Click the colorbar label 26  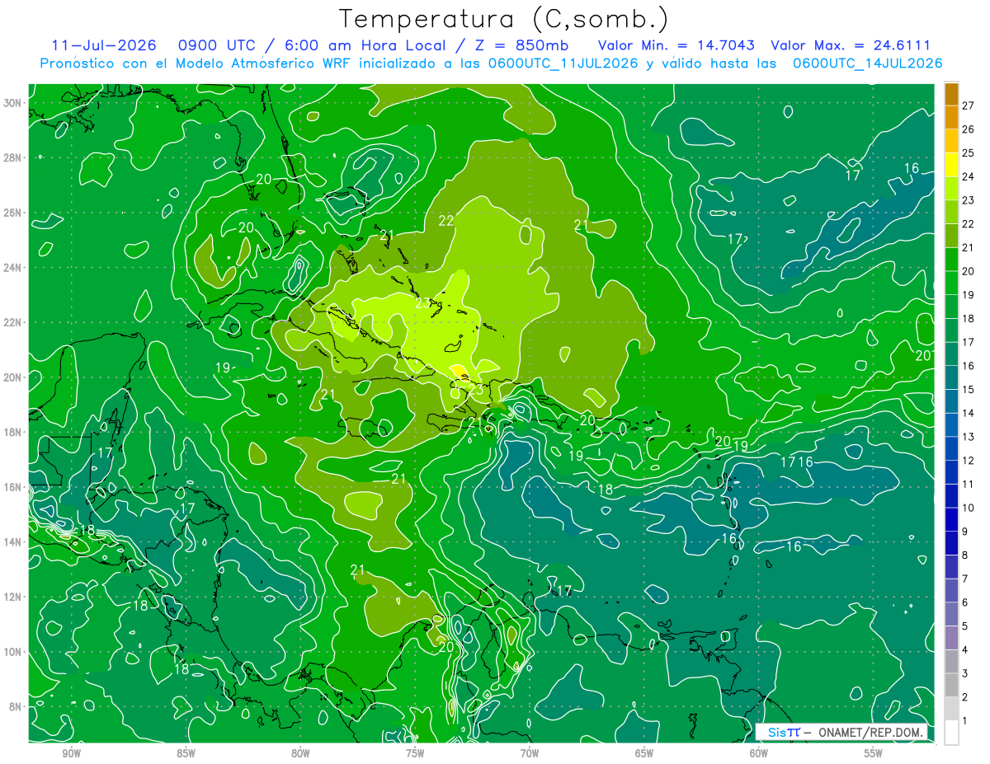[x=969, y=129]
